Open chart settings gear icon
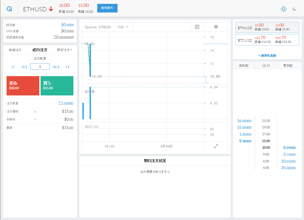 point(216,27)
